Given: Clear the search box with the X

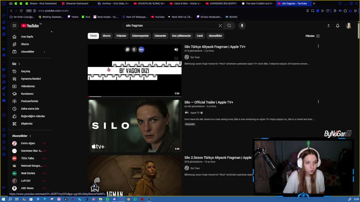Looking at the screenshot, I should (x=220, y=26).
